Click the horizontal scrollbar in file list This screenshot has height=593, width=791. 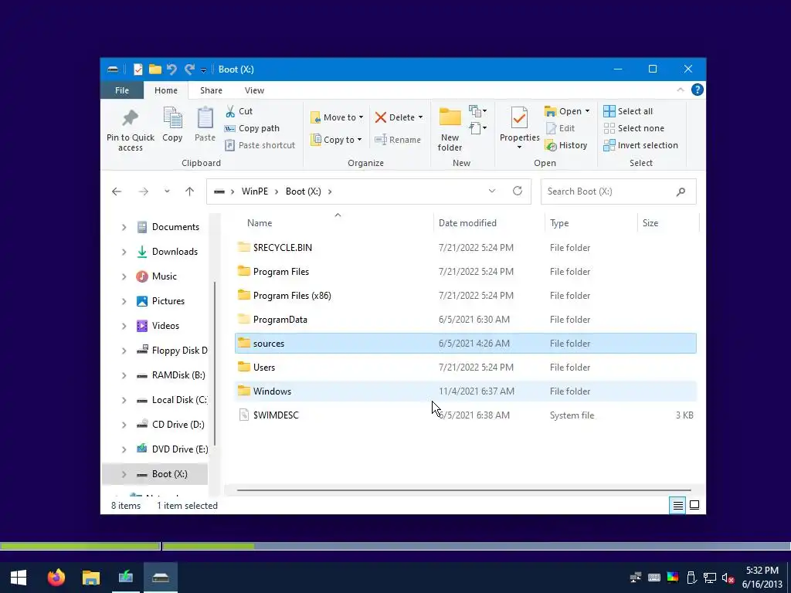point(463,490)
